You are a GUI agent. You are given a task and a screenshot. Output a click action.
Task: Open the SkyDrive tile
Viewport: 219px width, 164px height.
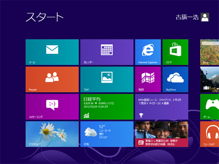[x=175, y=80]
